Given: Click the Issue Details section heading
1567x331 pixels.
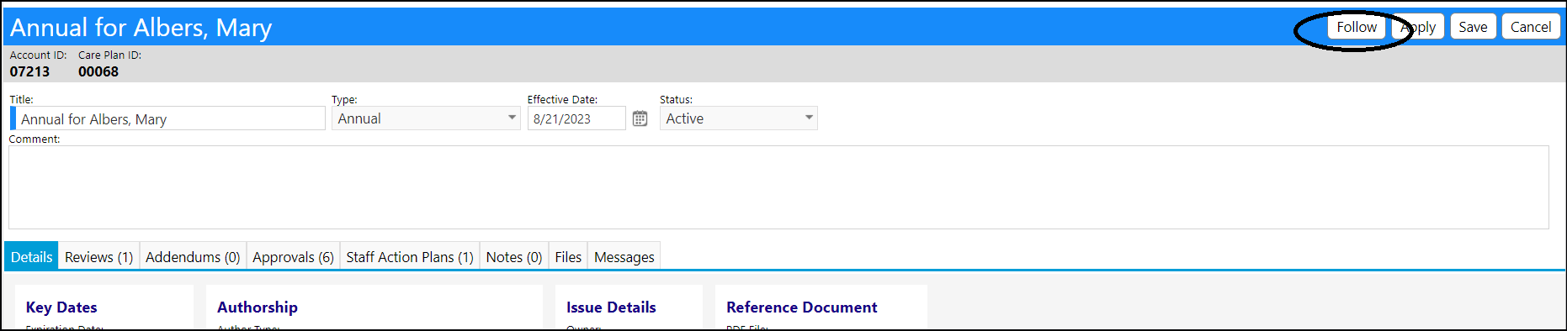Looking at the screenshot, I should [611, 307].
